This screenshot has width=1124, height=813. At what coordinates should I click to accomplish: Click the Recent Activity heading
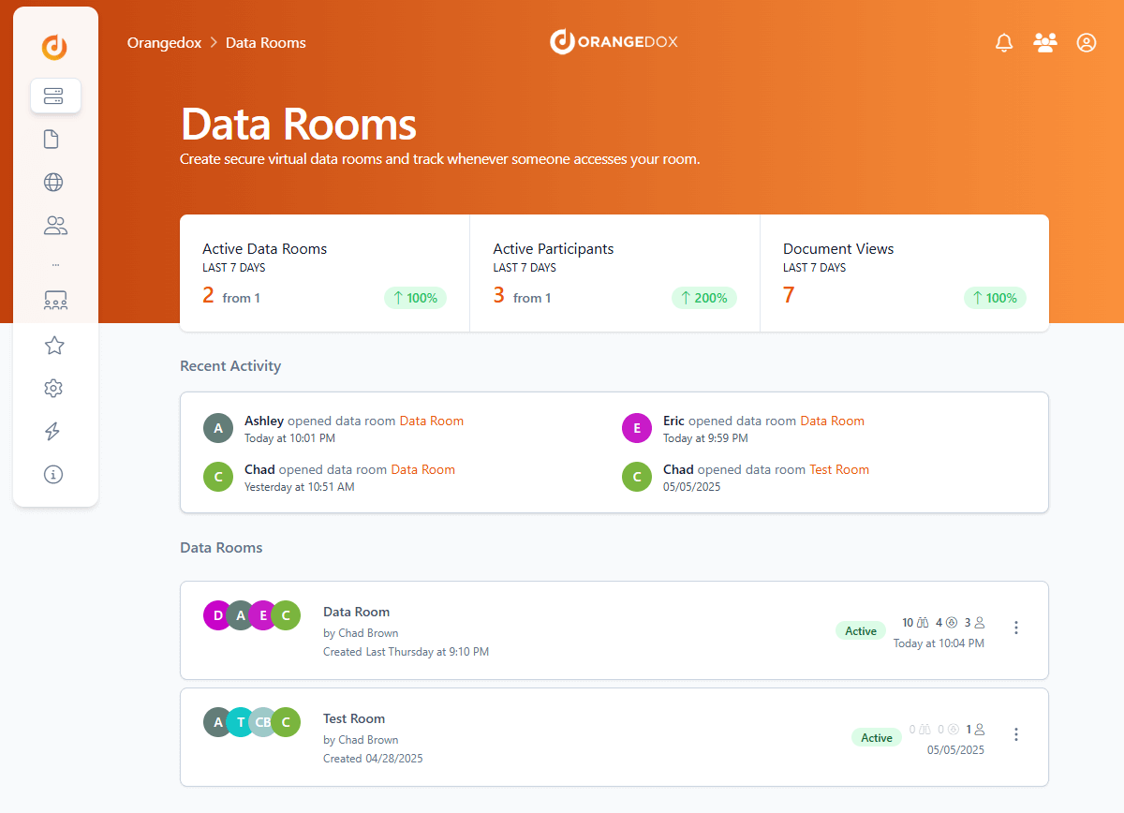(230, 366)
